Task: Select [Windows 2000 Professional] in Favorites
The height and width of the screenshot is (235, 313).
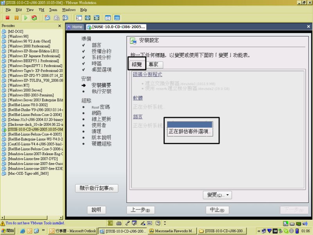Action: tap(29, 46)
